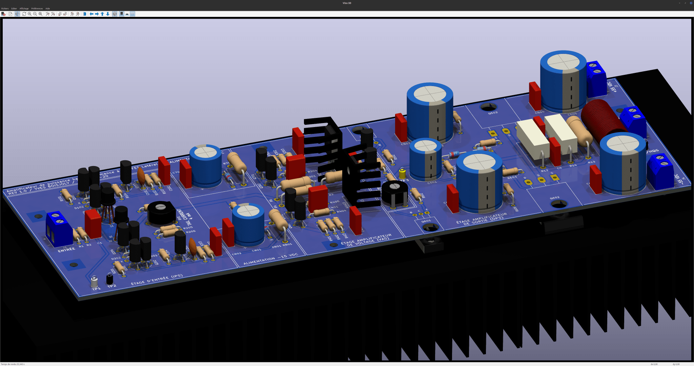Click the Redraw view icon
Screen dimensions: 694x366
tap(24, 14)
